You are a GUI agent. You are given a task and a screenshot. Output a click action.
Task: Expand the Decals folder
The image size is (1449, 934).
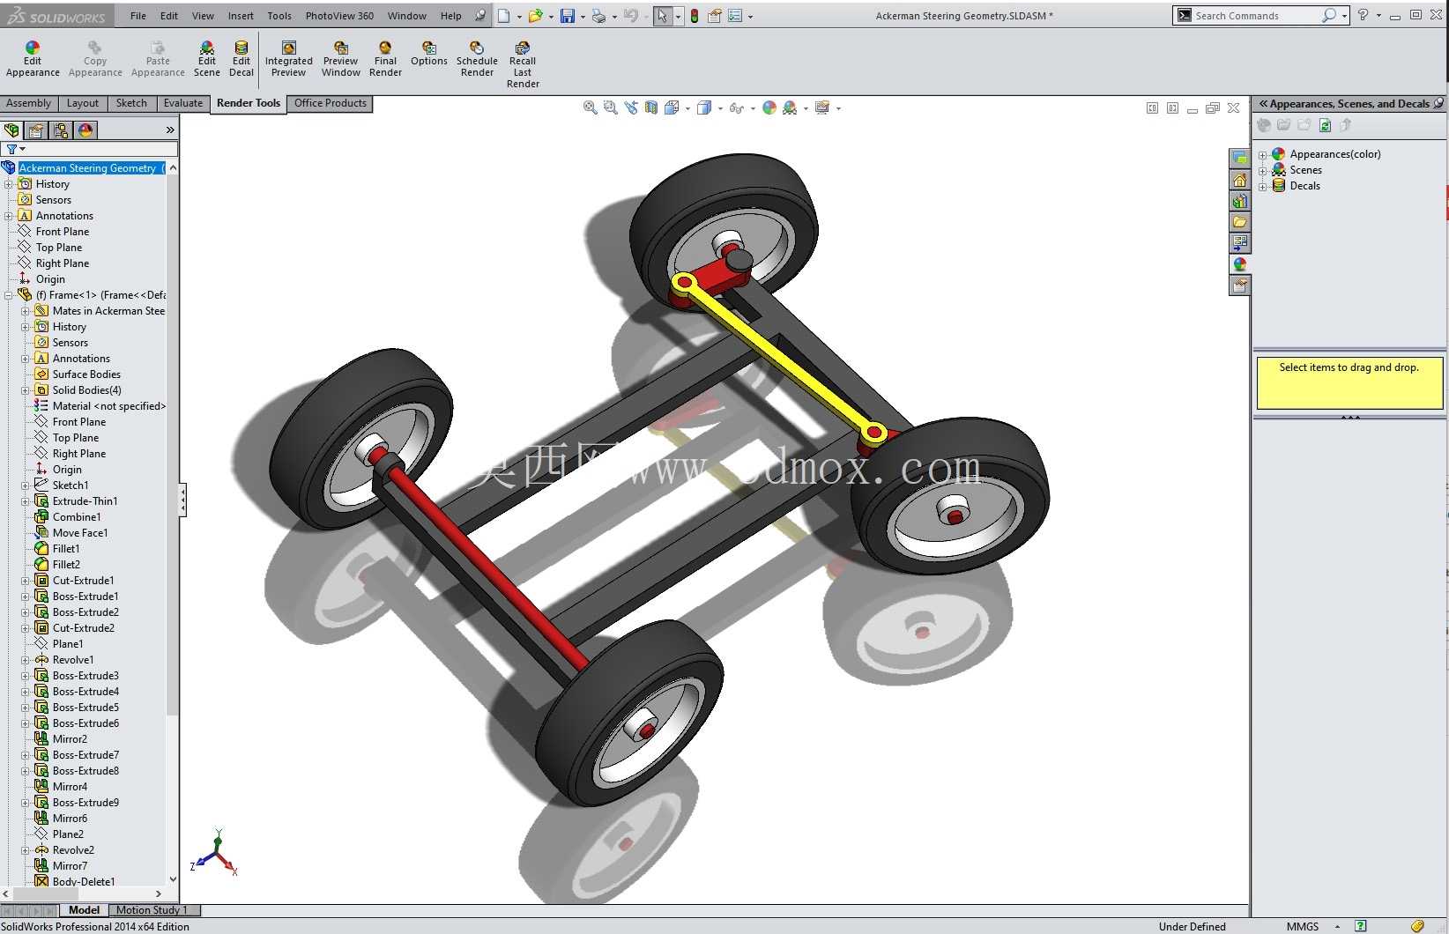tap(1262, 186)
